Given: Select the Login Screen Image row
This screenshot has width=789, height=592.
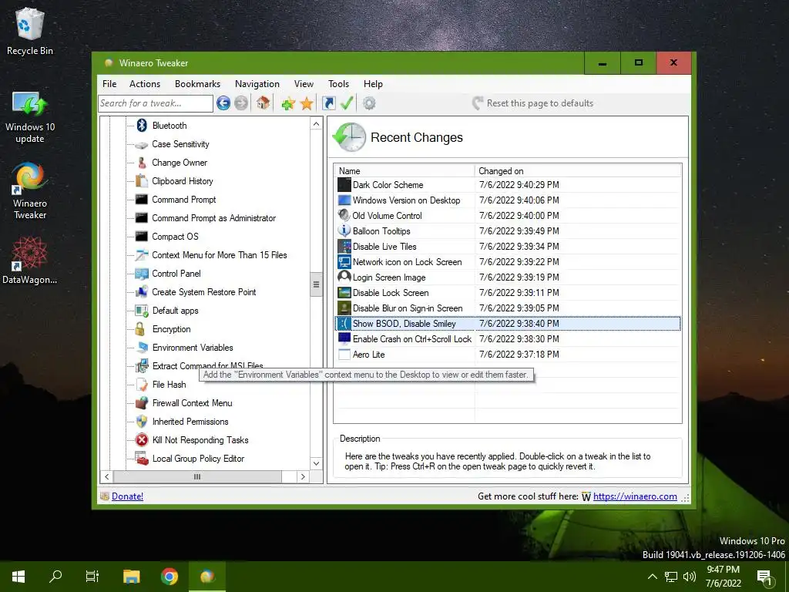Looking at the screenshot, I should pyautogui.click(x=508, y=277).
